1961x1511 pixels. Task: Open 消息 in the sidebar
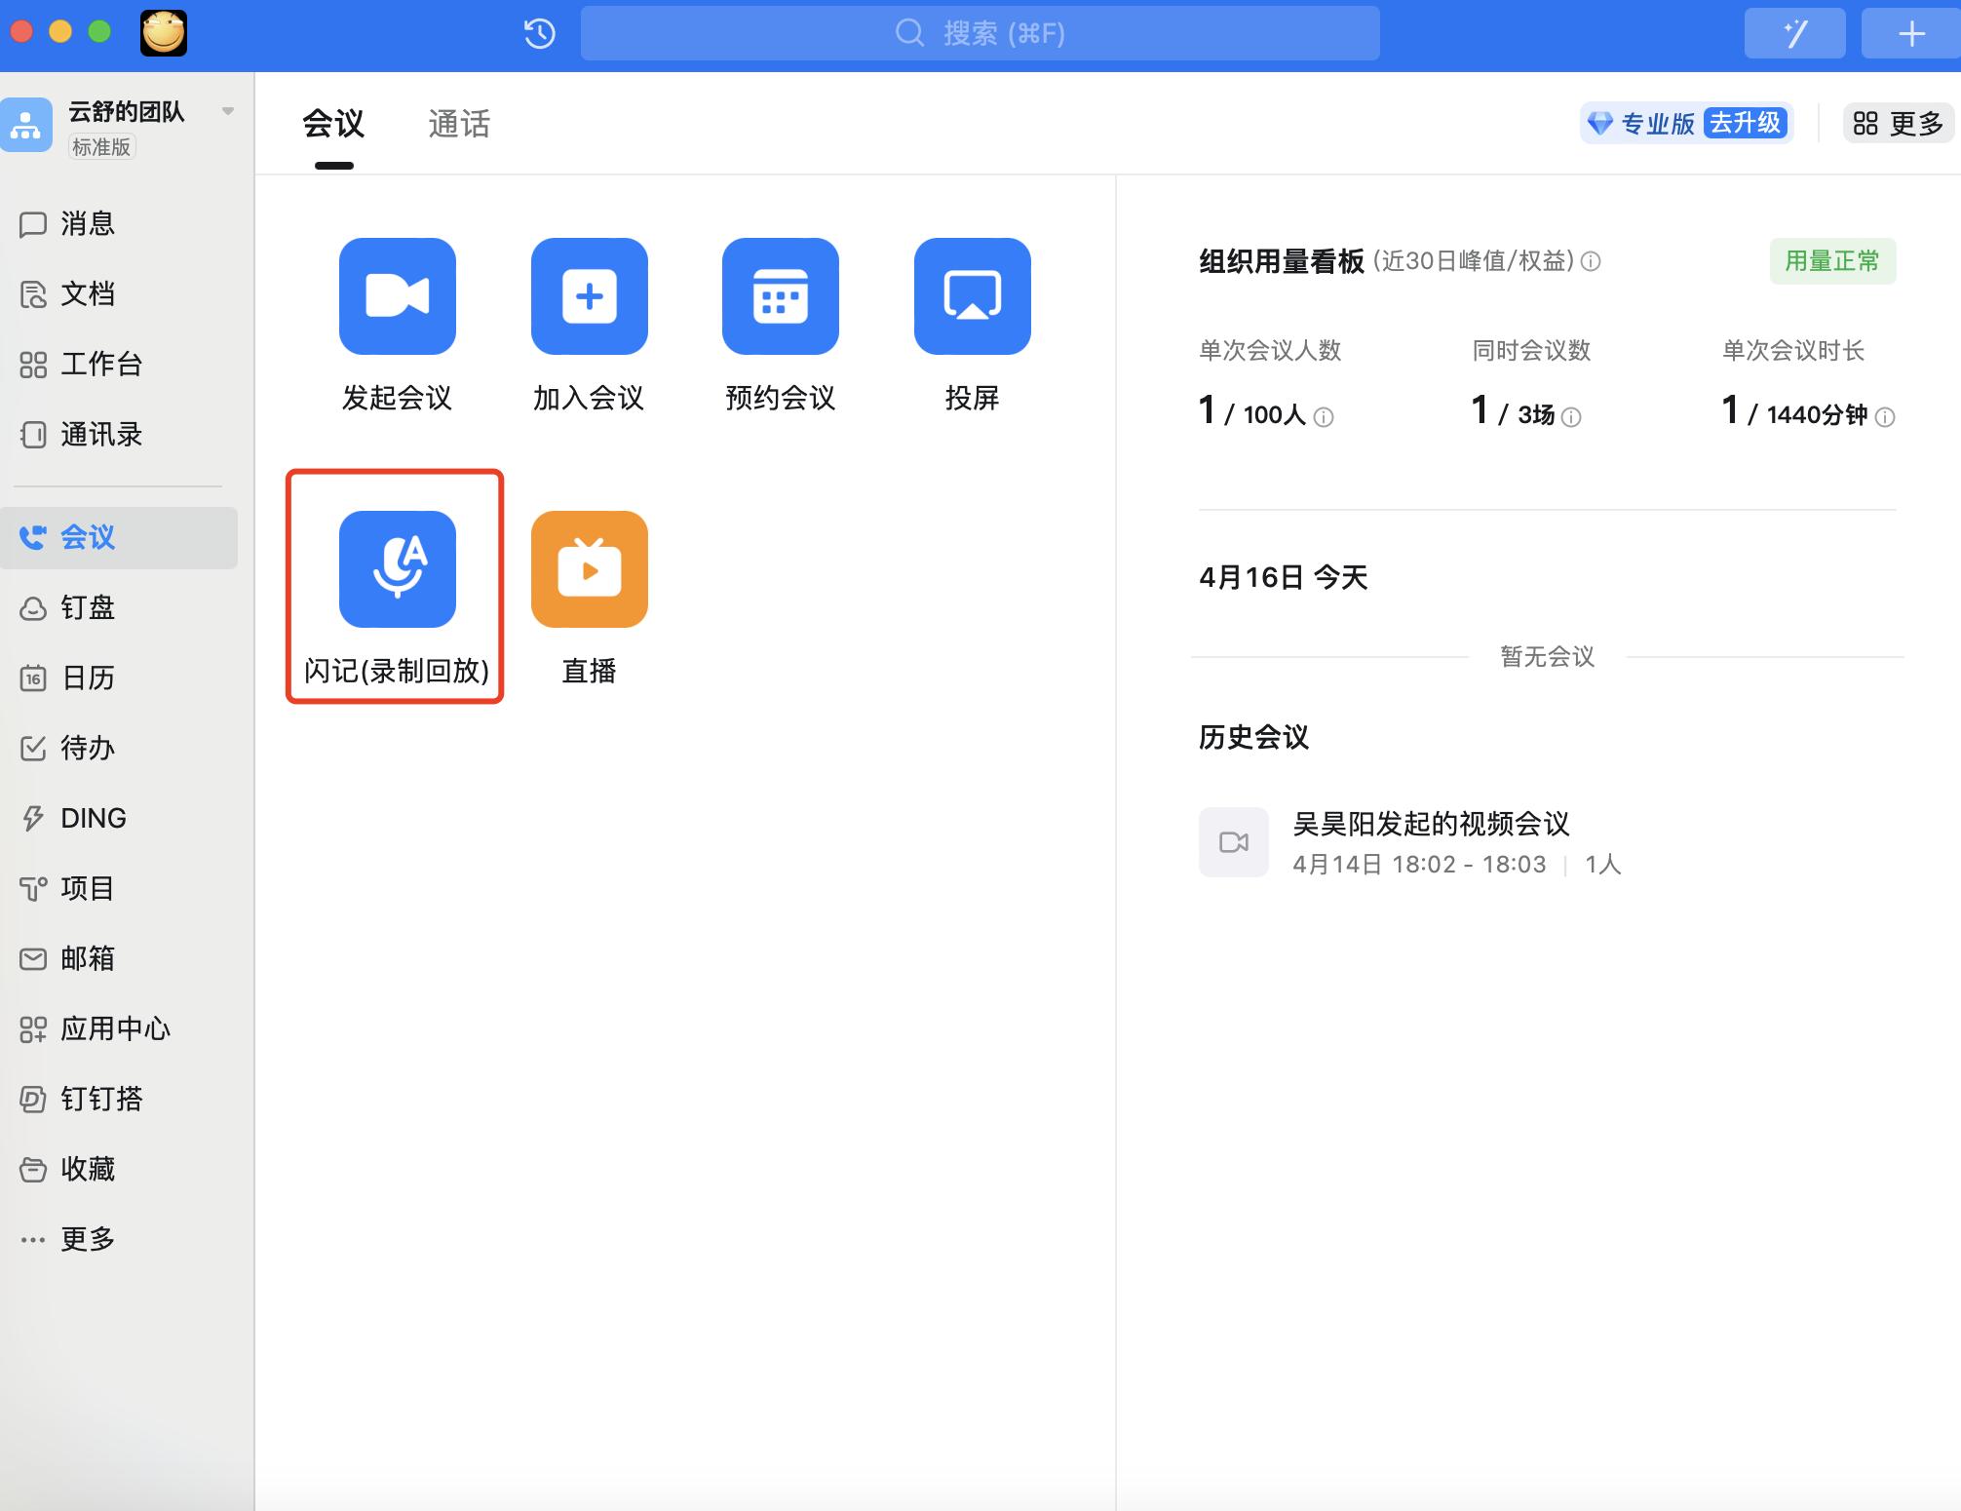click(119, 224)
